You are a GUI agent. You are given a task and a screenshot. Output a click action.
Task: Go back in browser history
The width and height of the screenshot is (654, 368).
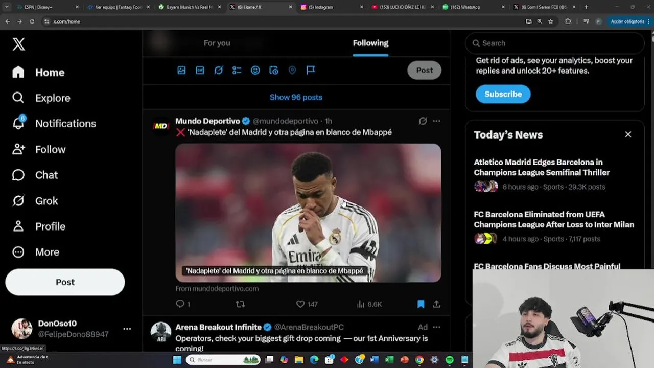click(x=7, y=21)
